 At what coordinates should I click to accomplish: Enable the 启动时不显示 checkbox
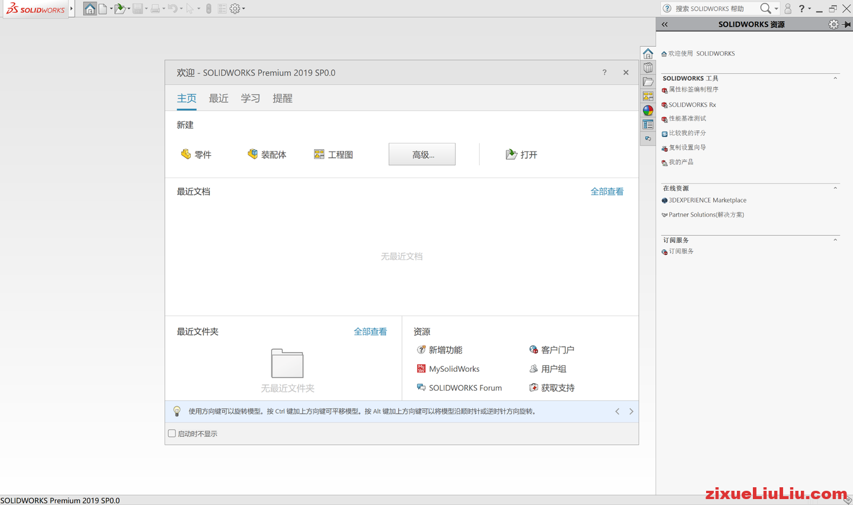pyautogui.click(x=172, y=433)
